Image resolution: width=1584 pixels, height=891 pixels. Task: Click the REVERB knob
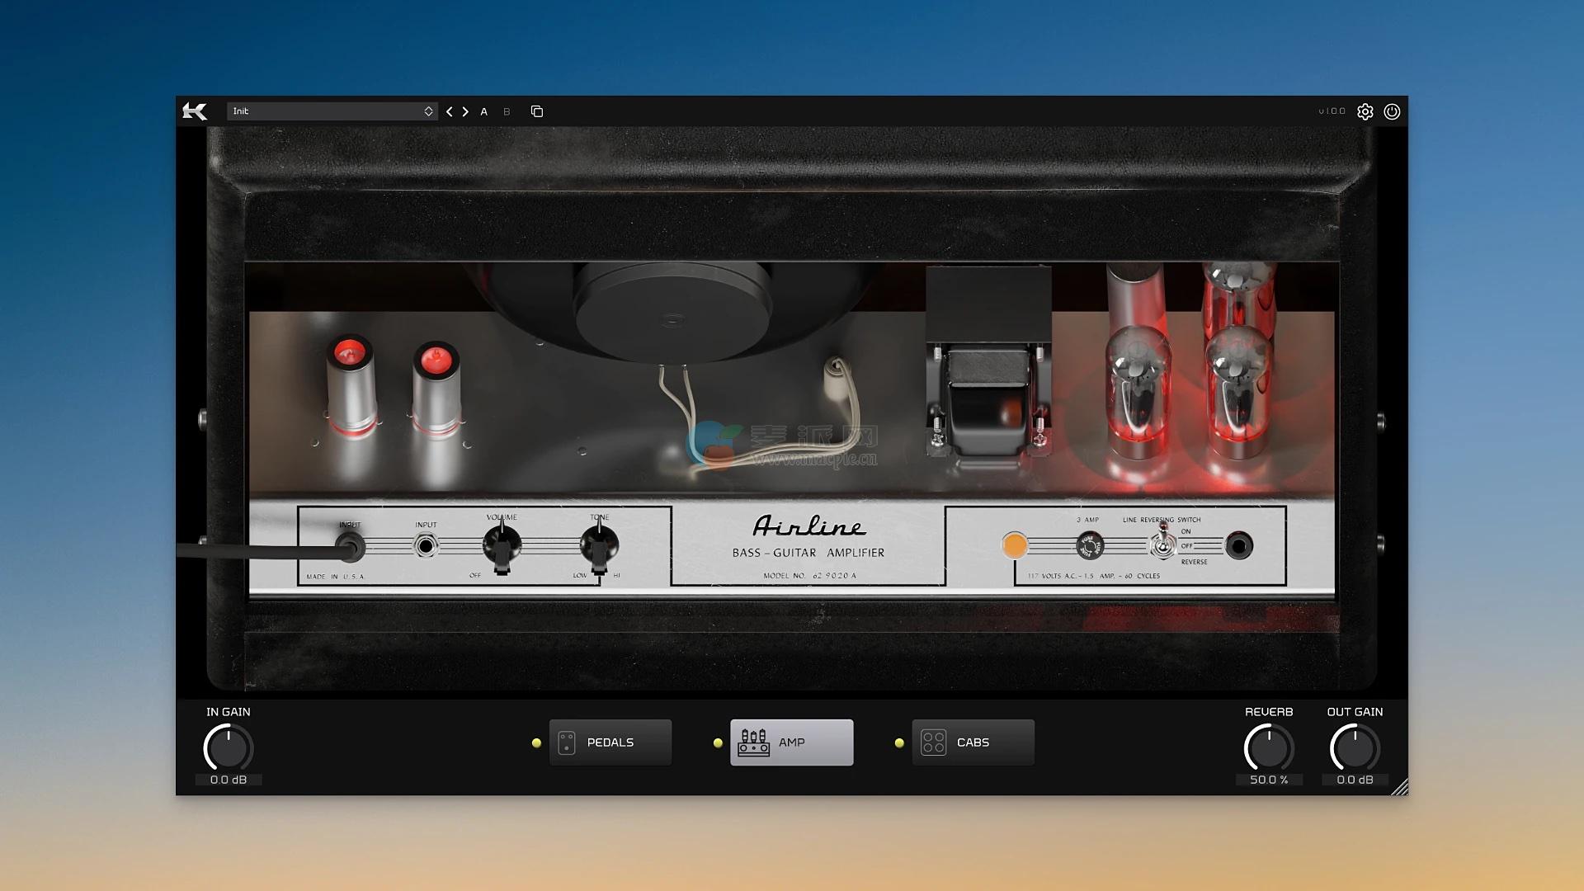pyautogui.click(x=1269, y=748)
